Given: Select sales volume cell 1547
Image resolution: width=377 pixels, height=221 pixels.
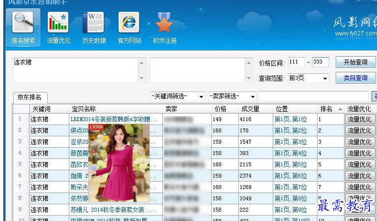Looking at the screenshot, I should [x=256, y=142].
